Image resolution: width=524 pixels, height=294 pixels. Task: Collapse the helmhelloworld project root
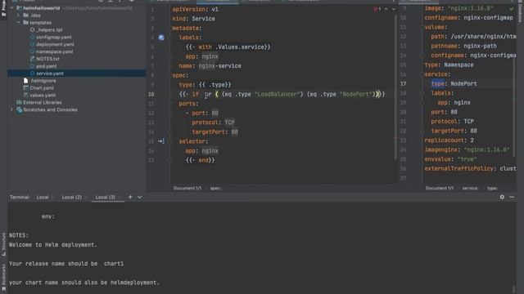[x=12, y=8]
